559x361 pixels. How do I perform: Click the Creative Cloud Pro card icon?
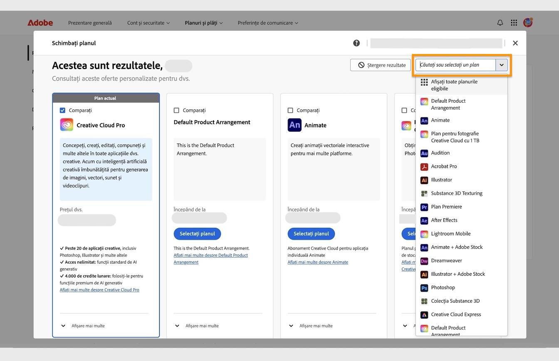[x=67, y=125]
